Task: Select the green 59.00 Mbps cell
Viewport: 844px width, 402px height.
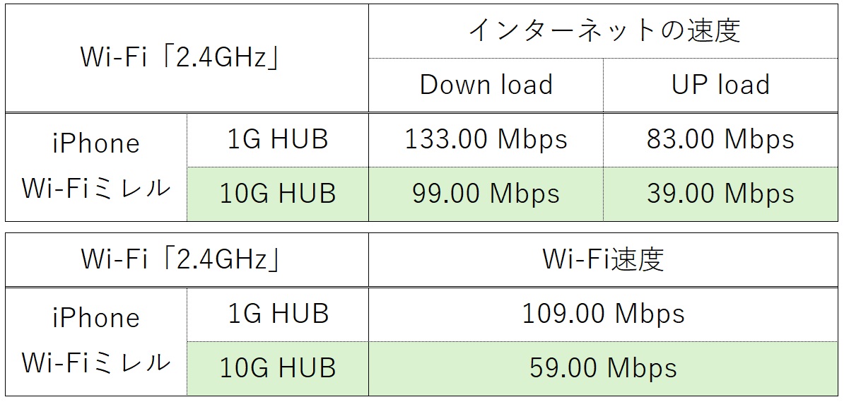Action: (x=603, y=367)
